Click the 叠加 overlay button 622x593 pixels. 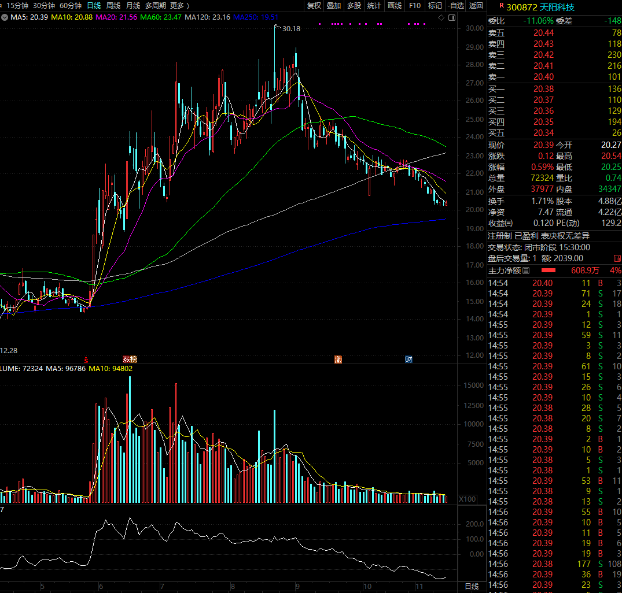334,6
